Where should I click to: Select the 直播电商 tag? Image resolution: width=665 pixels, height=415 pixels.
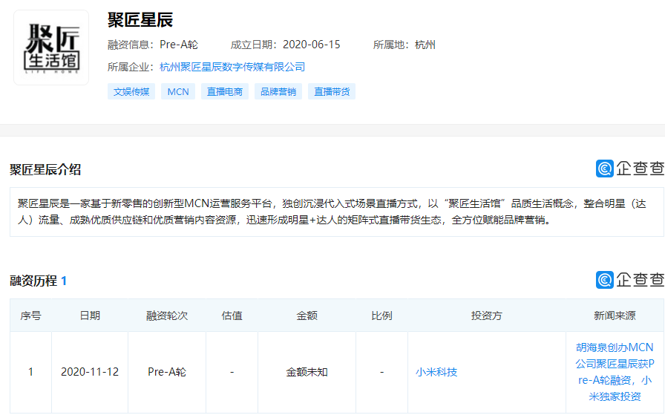(225, 91)
